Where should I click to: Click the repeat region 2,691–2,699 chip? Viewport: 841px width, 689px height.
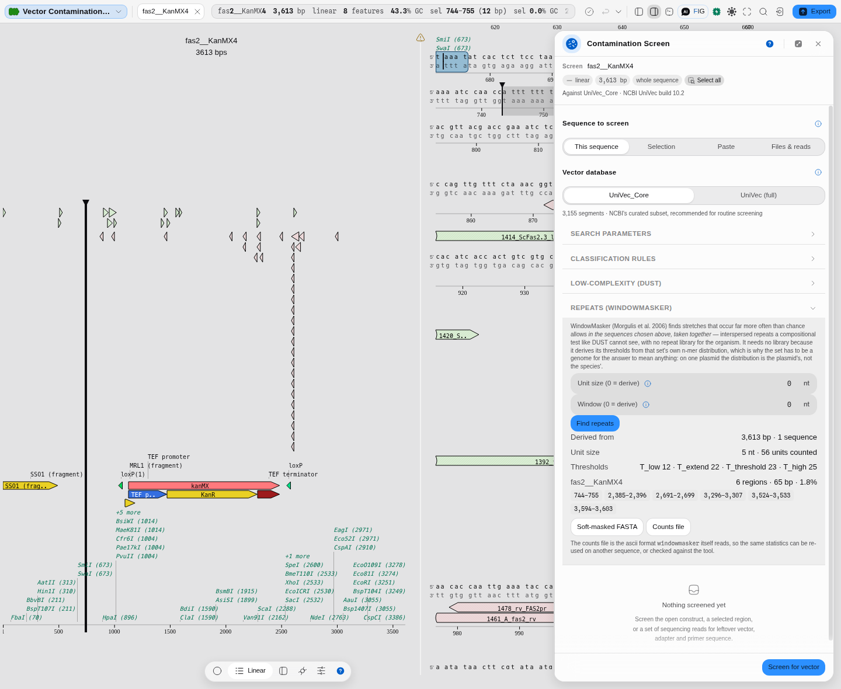pyautogui.click(x=675, y=496)
